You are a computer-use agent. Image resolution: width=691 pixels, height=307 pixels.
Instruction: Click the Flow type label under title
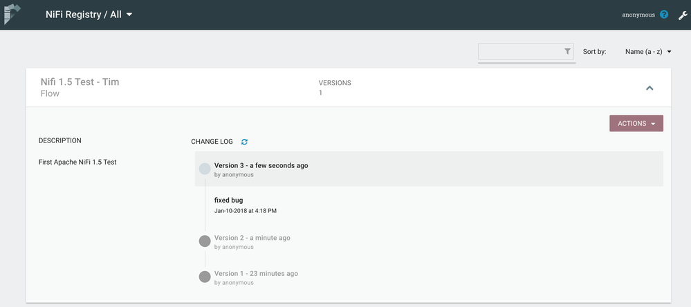[x=50, y=93]
